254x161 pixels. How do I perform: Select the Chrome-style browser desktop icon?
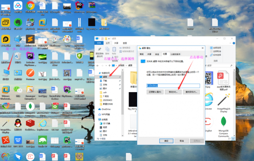tap(30, 7)
